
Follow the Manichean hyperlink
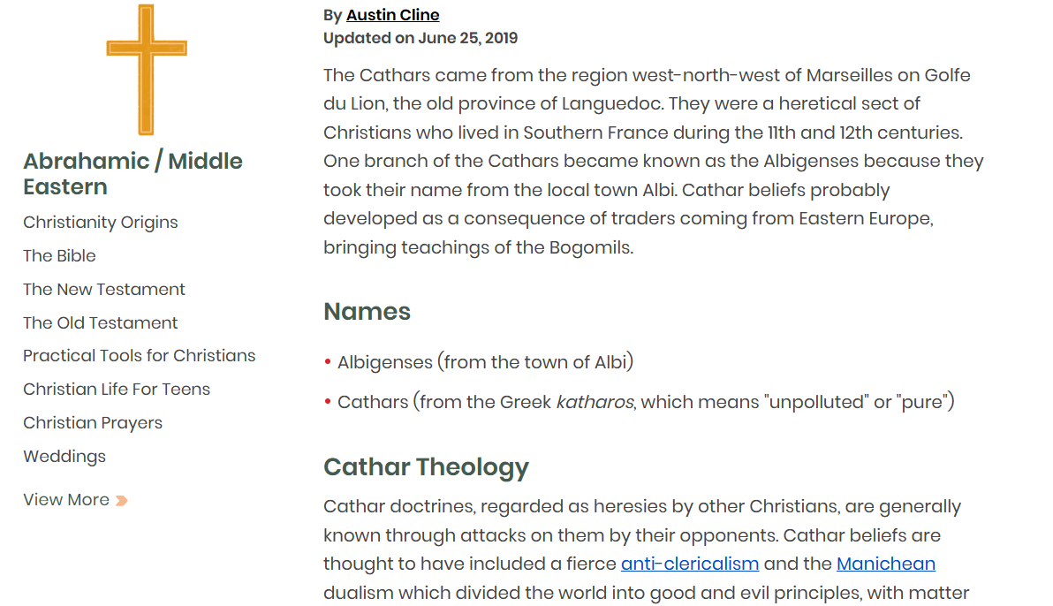pos(886,564)
